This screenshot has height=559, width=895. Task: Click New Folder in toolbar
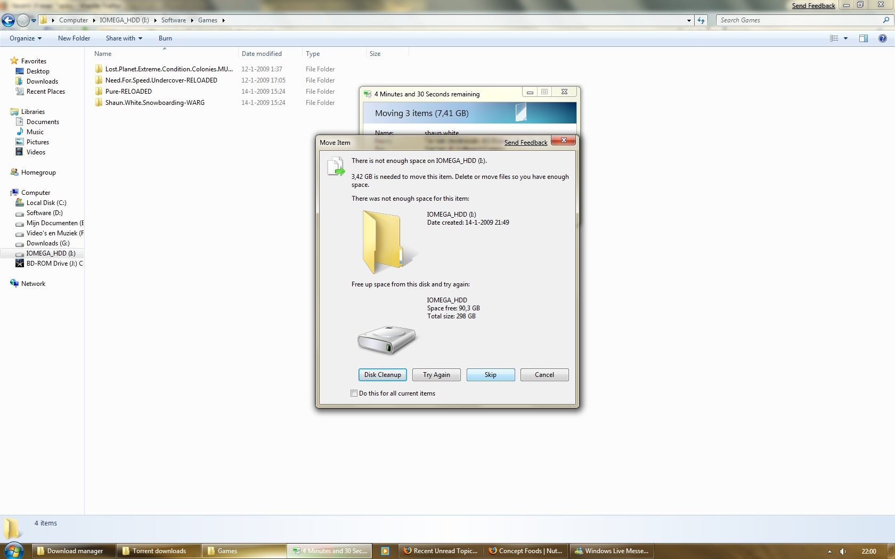pos(74,38)
